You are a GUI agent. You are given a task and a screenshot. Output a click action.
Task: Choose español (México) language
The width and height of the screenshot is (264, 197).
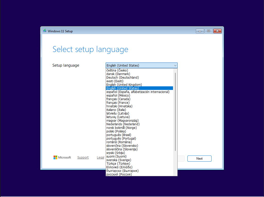pos(139,96)
